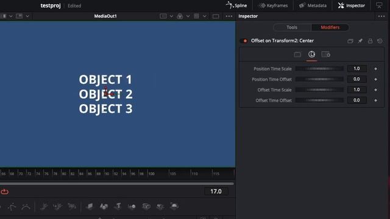The image size is (390, 219).
Task: Switch to the Tools tab
Action: 292,27
